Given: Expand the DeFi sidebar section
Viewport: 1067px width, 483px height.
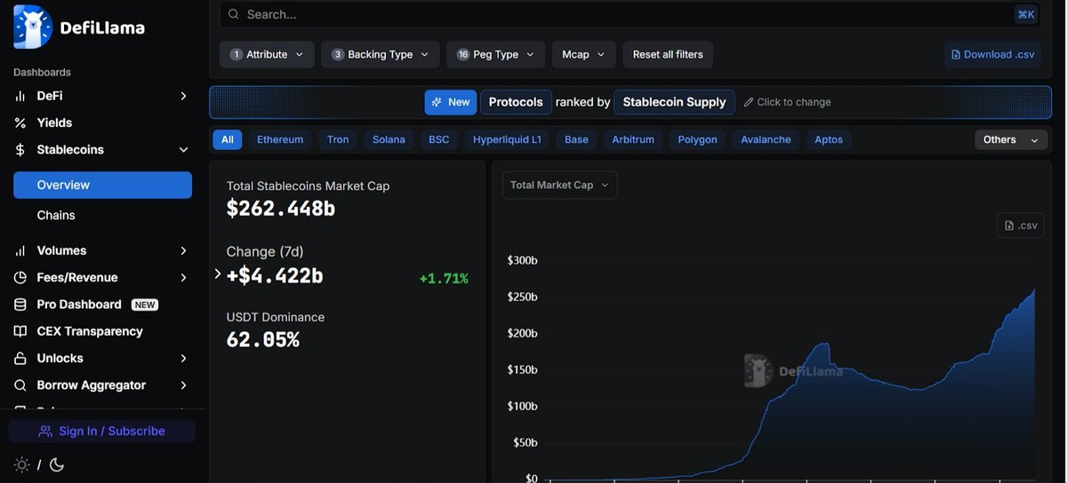Looking at the screenshot, I should pos(183,96).
